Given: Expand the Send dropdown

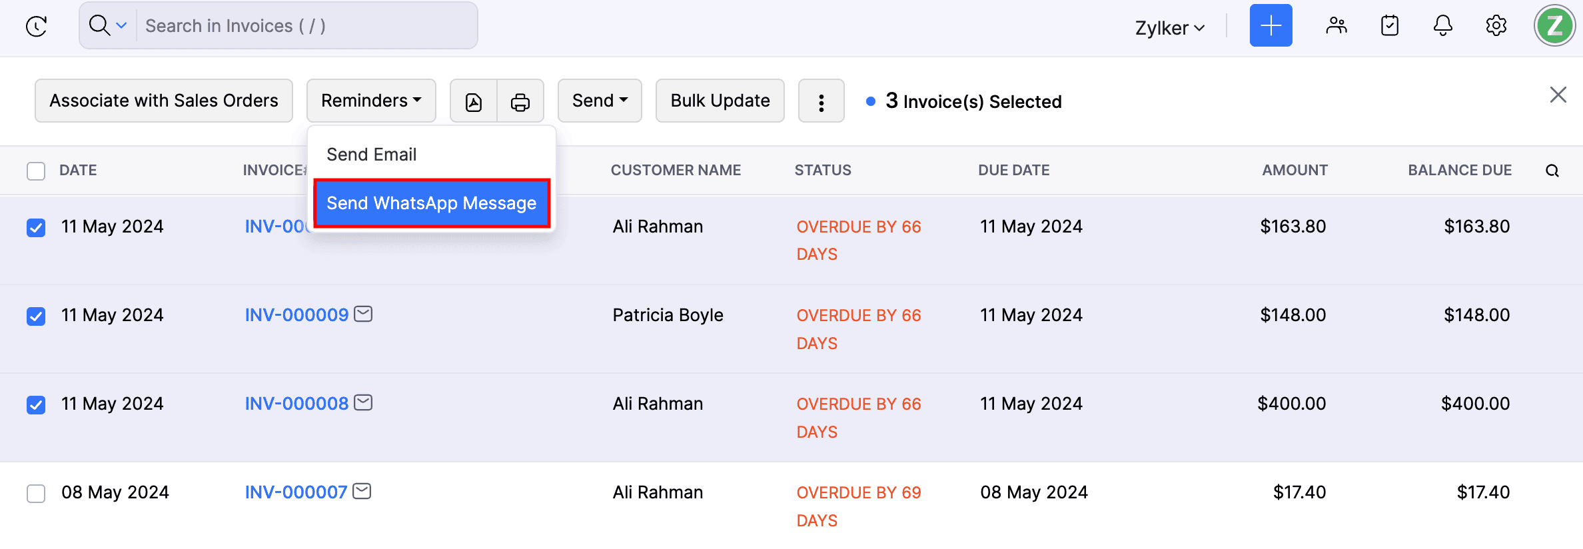Looking at the screenshot, I should click(x=600, y=101).
